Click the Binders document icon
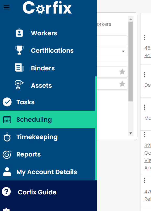151x211 pixels. pos(19,67)
